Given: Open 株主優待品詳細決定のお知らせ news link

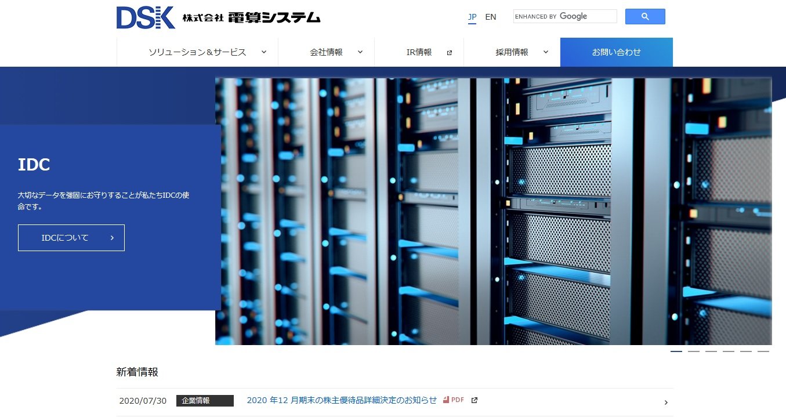Looking at the screenshot, I should pos(341,400).
